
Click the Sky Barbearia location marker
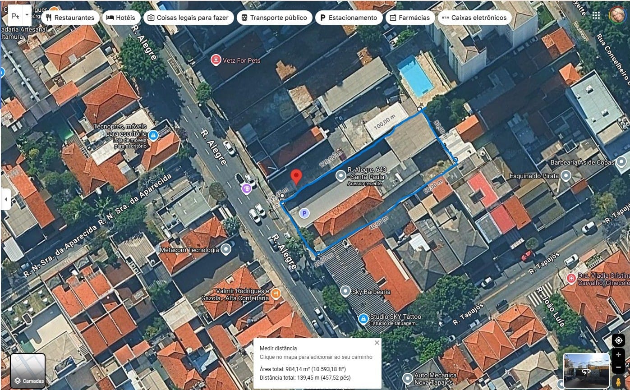345,291
